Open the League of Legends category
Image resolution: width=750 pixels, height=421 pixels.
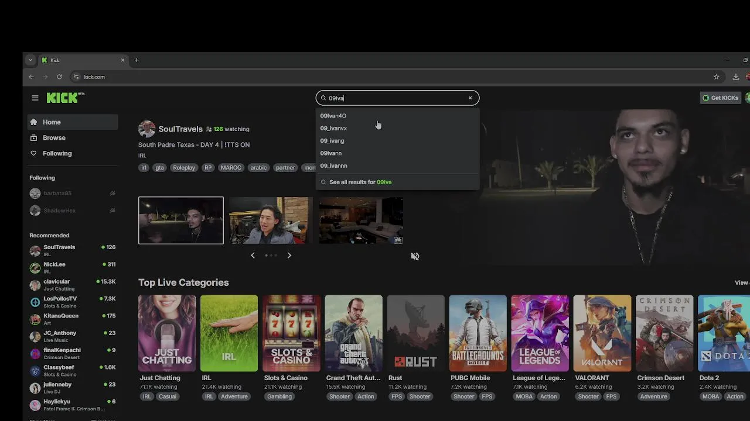click(x=540, y=333)
